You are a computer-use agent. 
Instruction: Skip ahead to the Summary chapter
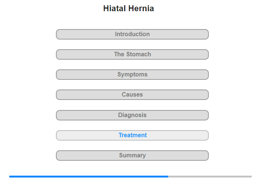(132, 156)
